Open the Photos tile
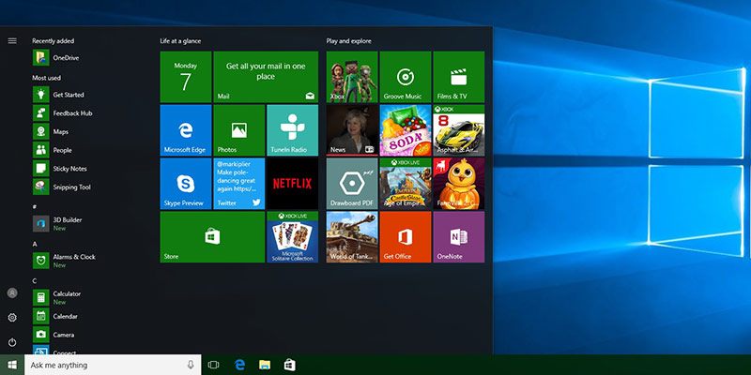The width and height of the screenshot is (751, 375). click(x=239, y=130)
